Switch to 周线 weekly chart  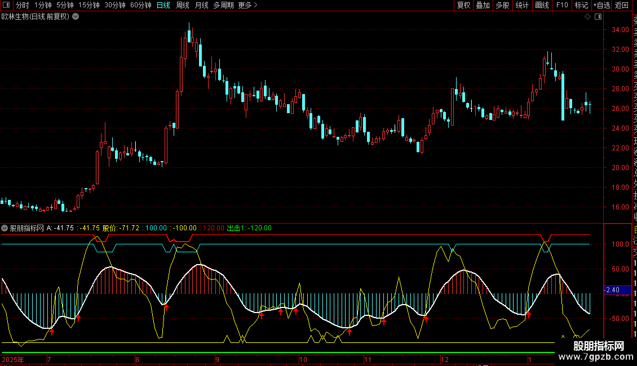183,6
